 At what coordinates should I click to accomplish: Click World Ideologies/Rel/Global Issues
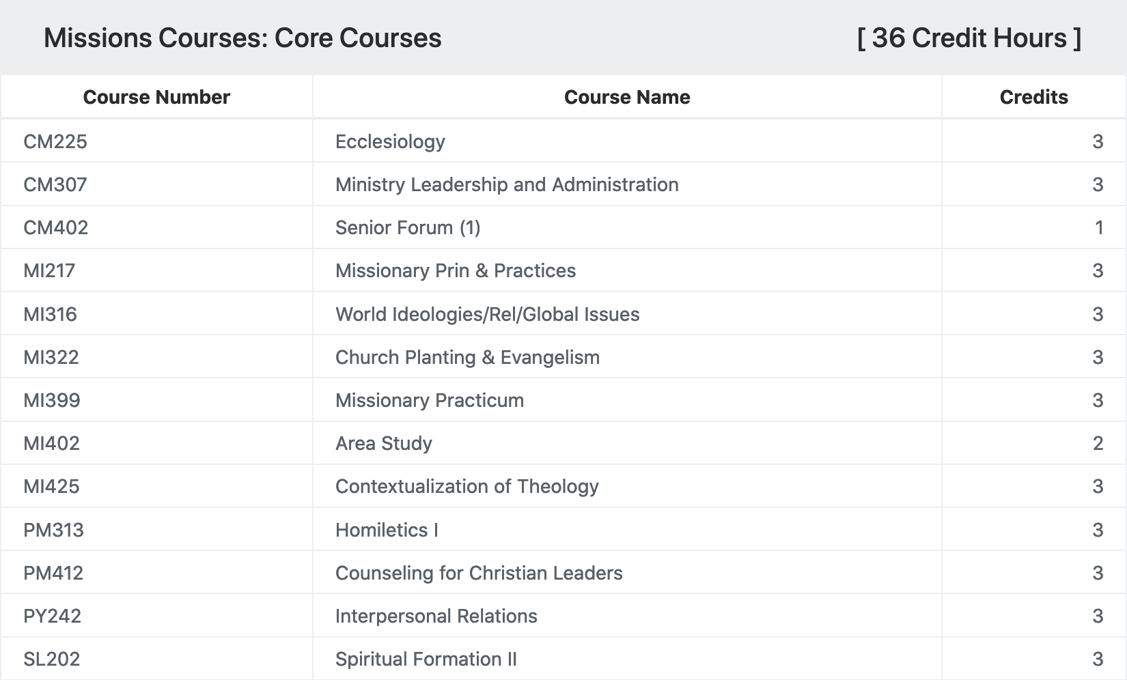(488, 314)
